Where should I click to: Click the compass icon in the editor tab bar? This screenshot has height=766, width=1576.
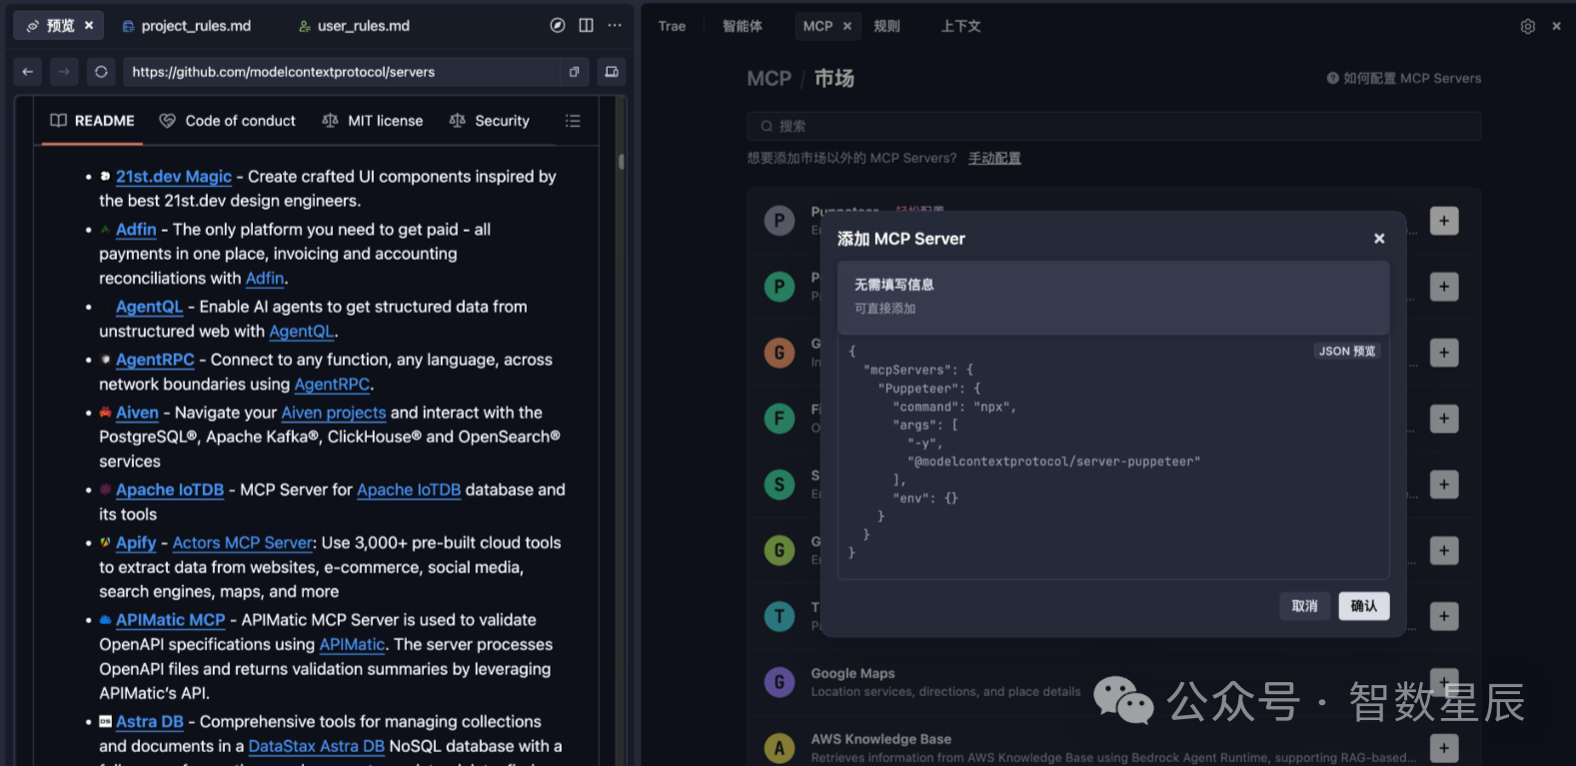tap(558, 26)
